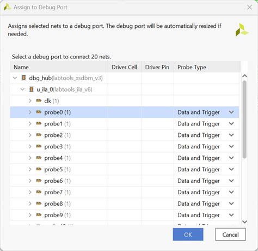Collapse the dbg_hub tree node
Screen dimensions: 258x251
[15, 78]
